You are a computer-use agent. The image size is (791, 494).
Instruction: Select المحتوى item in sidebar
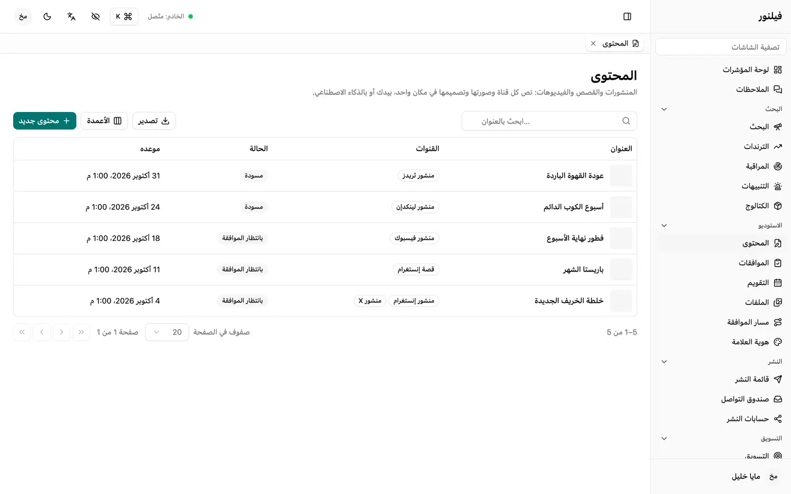pyautogui.click(x=721, y=243)
